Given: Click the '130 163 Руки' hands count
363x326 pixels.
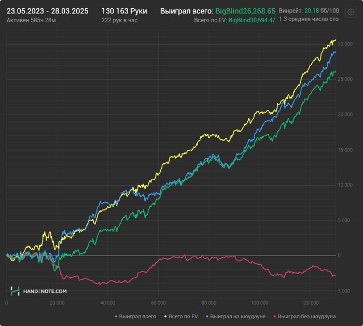Looking at the screenshot, I should pos(124,11).
